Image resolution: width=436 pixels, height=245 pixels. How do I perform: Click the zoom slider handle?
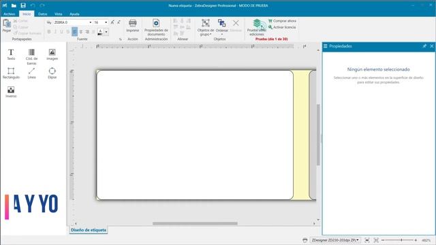click(x=401, y=240)
